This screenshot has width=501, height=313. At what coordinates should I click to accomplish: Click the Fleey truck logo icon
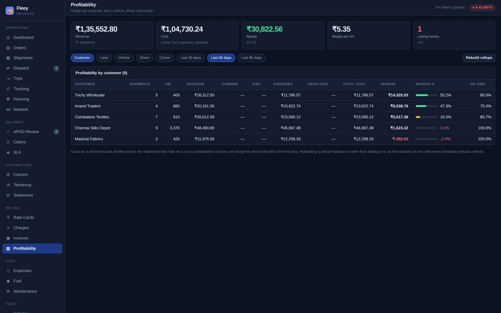pos(10,11)
